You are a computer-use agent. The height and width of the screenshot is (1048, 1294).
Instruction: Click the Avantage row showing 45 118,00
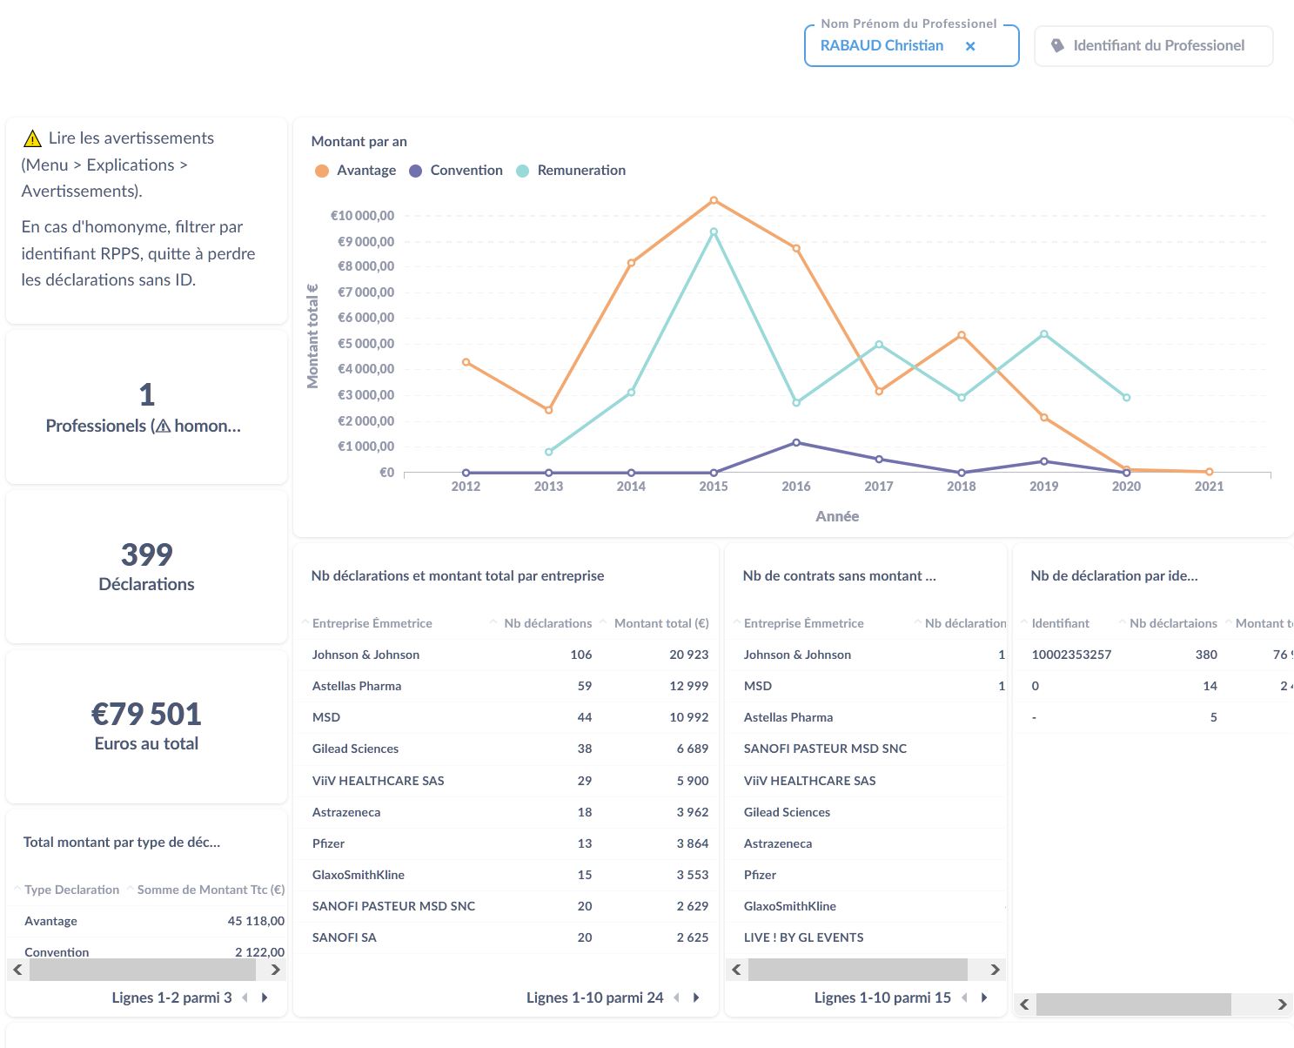146,921
